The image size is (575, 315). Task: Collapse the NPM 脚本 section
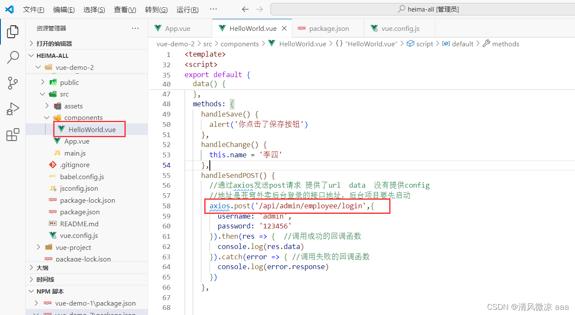coord(87,291)
